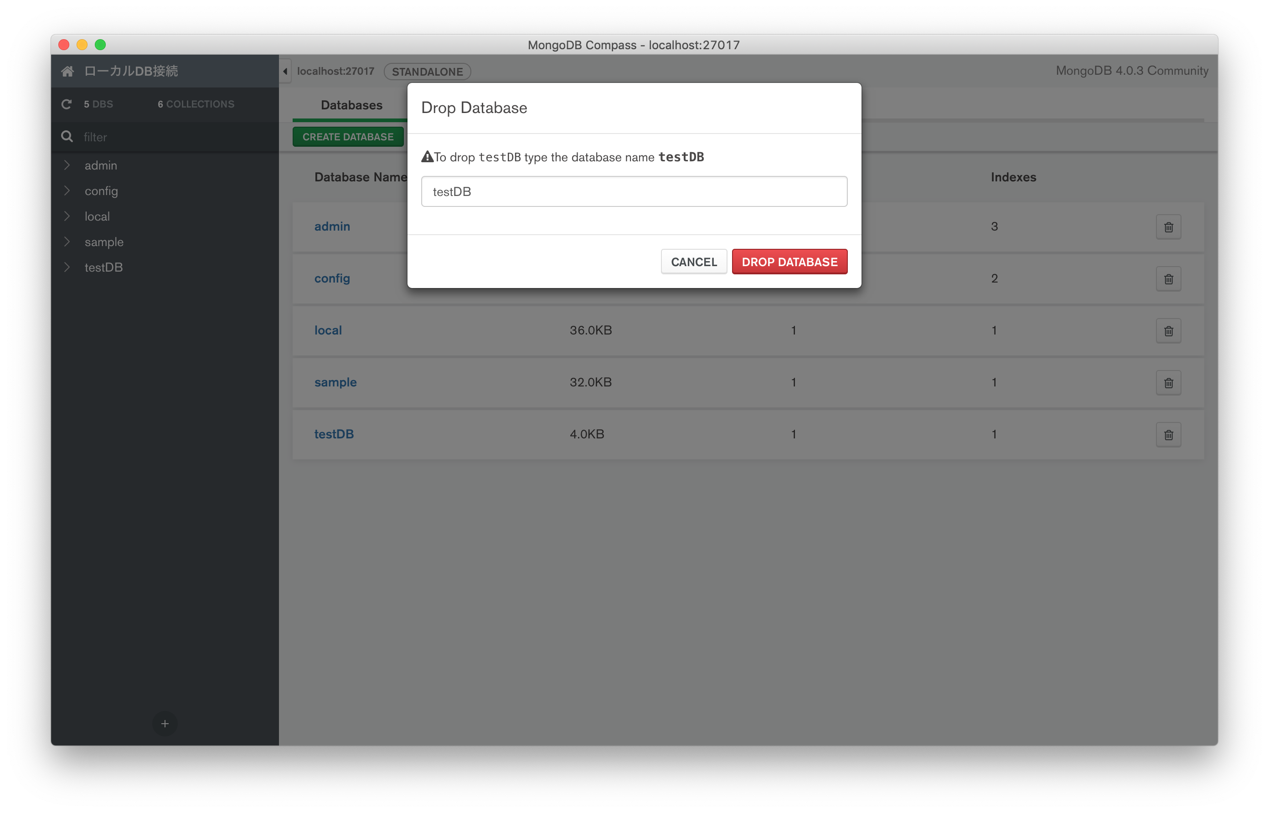The height and width of the screenshot is (813, 1269).
Task: Select sample in sidebar tree
Action: (x=104, y=242)
